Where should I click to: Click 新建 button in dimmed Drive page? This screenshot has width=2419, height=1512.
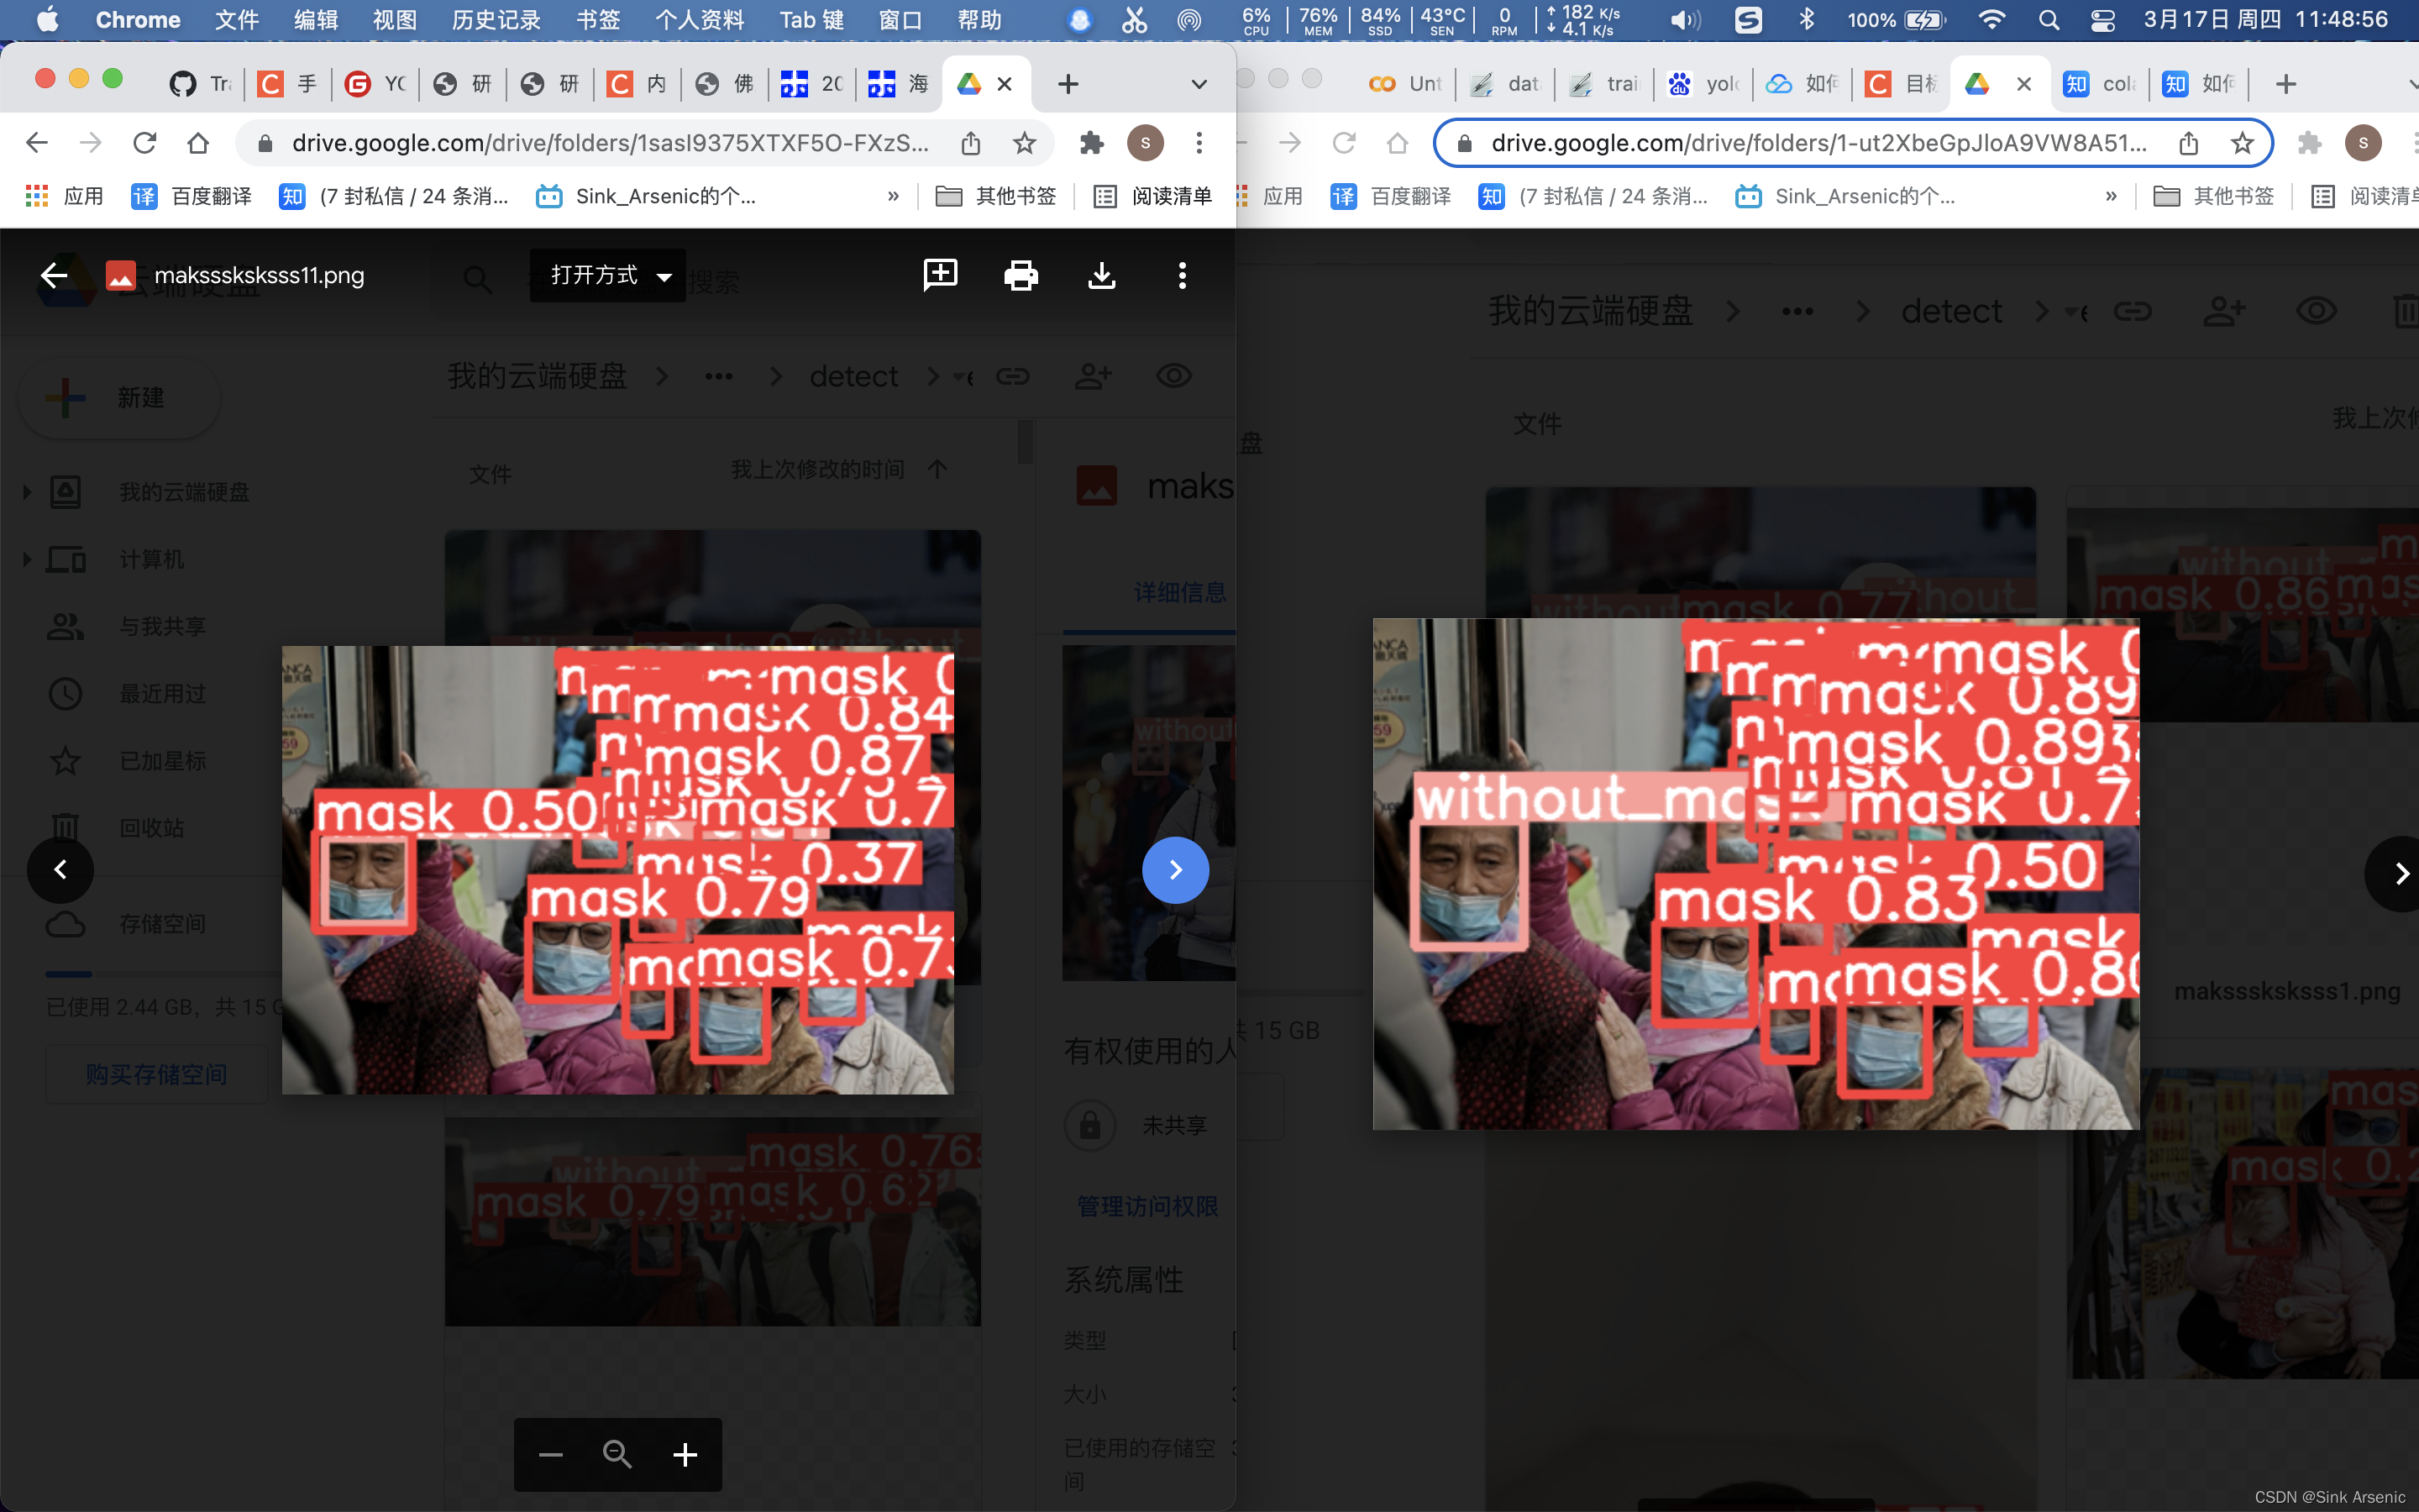[120, 398]
